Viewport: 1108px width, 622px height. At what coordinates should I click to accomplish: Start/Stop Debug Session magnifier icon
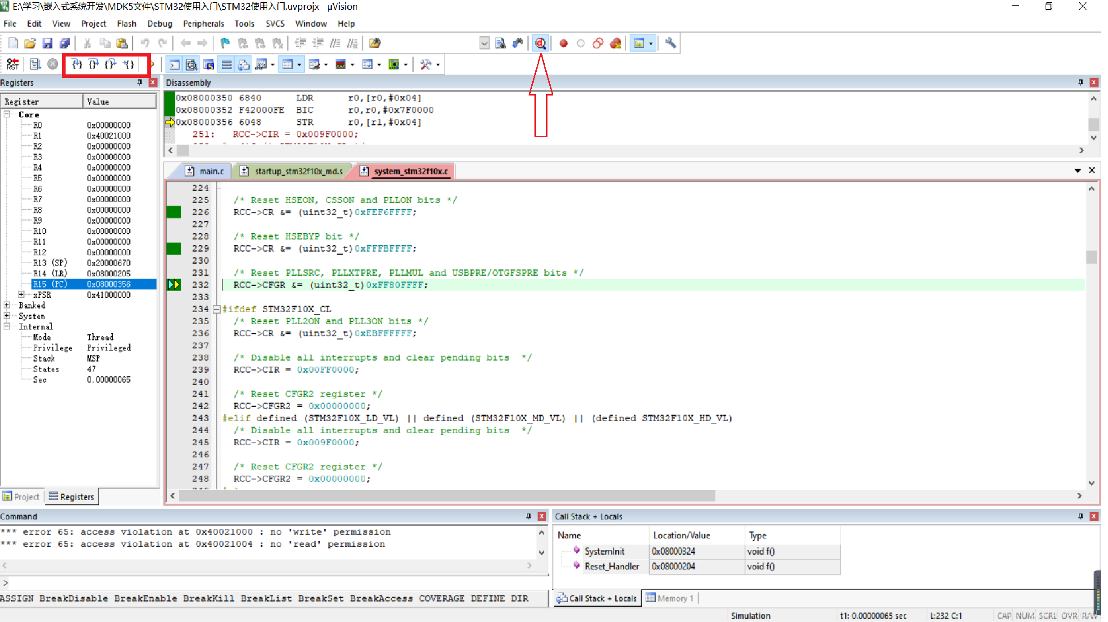point(540,43)
